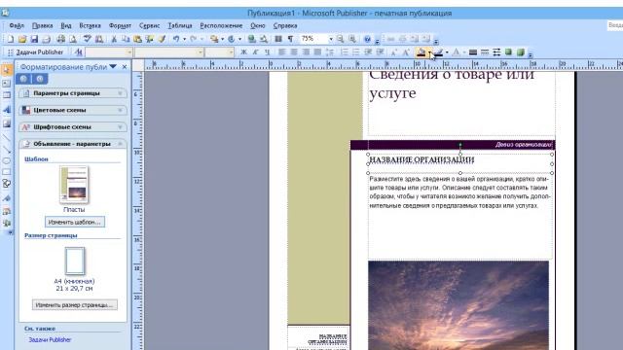Toggle special characters with the pilcrow icon

[x=290, y=39]
